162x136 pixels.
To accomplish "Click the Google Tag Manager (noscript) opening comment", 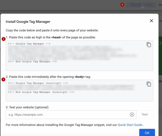I will (38, 83).
